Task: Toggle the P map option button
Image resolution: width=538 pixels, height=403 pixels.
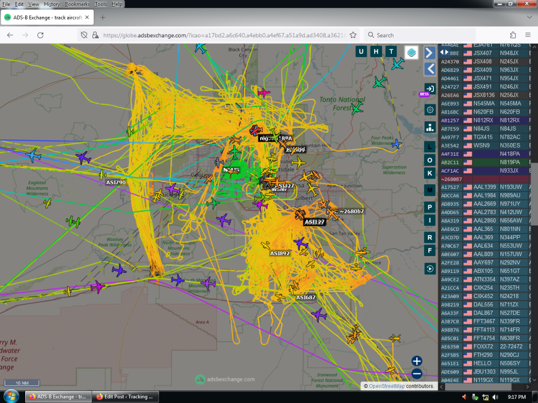Action: [x=430, y=207]
